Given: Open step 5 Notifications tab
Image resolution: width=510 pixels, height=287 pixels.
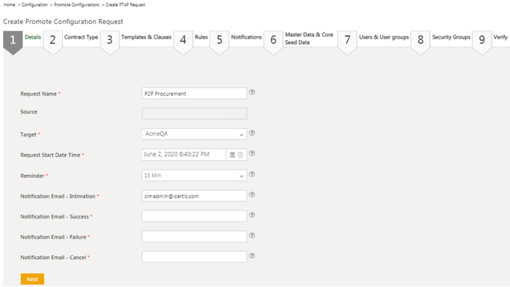Looking at the screenshot, I should coord(245,37).
